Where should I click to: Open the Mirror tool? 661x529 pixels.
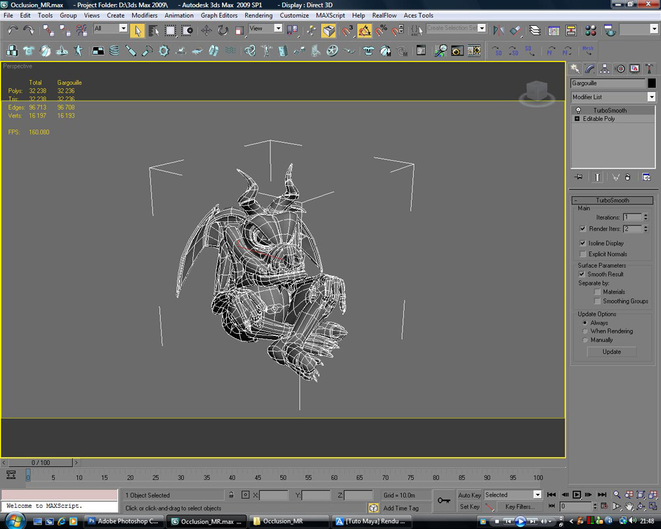point(499,30)
